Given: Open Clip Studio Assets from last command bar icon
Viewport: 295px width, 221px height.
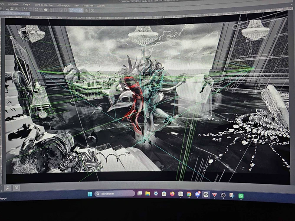Looking at the screenshot, I should click(92, 10).
